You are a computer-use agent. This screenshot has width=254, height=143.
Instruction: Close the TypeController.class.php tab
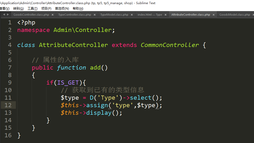point(95,15)
